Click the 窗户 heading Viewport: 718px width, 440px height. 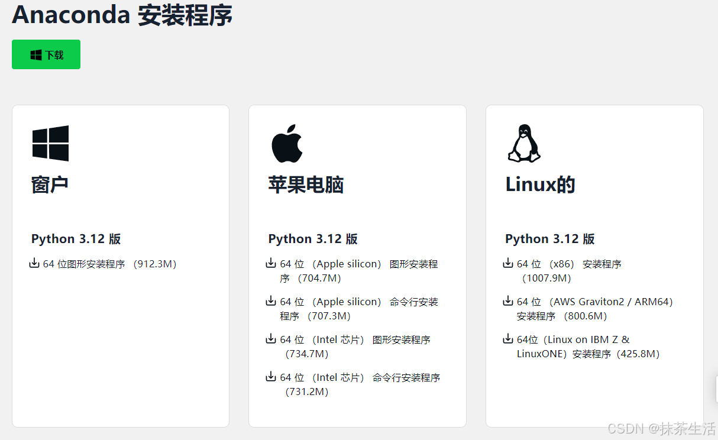coord(50,185)
